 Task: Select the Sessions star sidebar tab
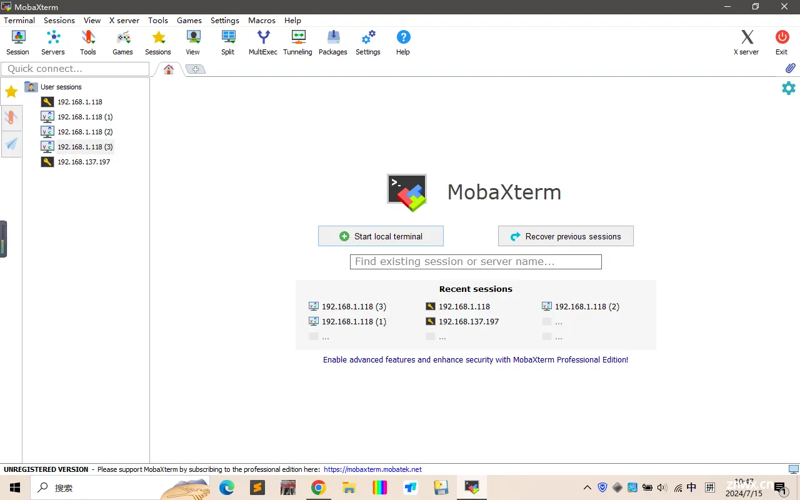coord(11,92)
